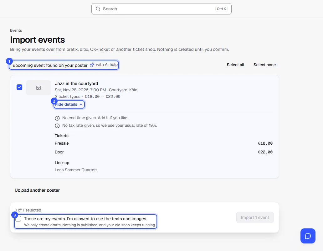Click the "usual rate of 19%" tax notice
The height and width of the screenshot is (251, 323).
coord(110,125)
